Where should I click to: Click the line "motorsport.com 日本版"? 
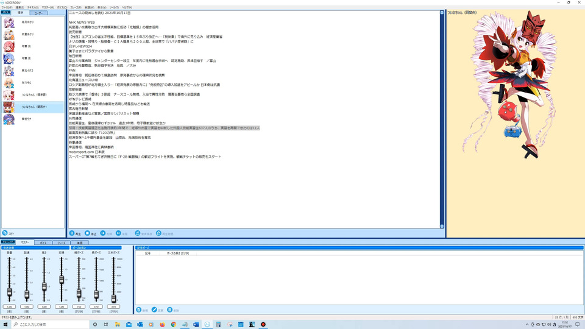click(87, 152)
